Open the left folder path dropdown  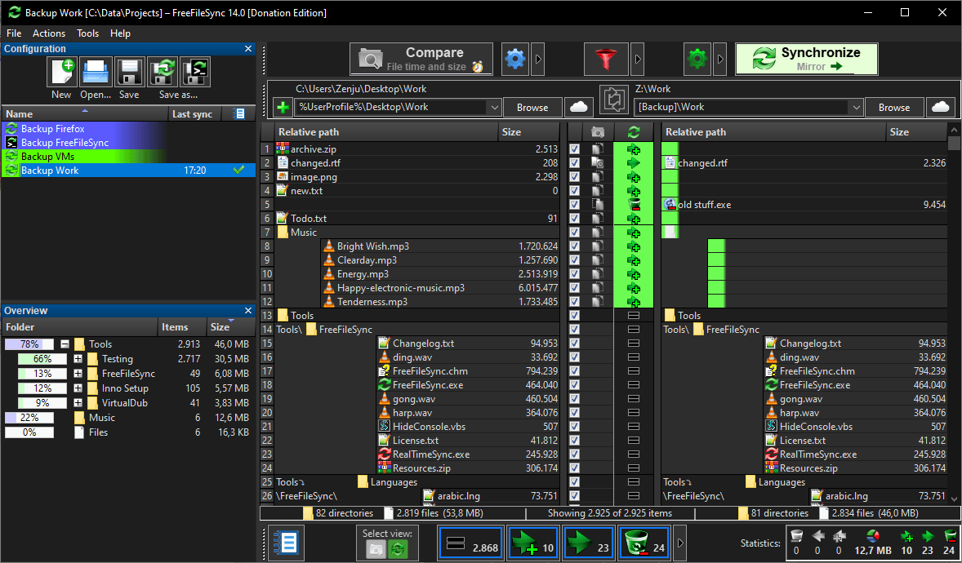(x=495, y=108)
